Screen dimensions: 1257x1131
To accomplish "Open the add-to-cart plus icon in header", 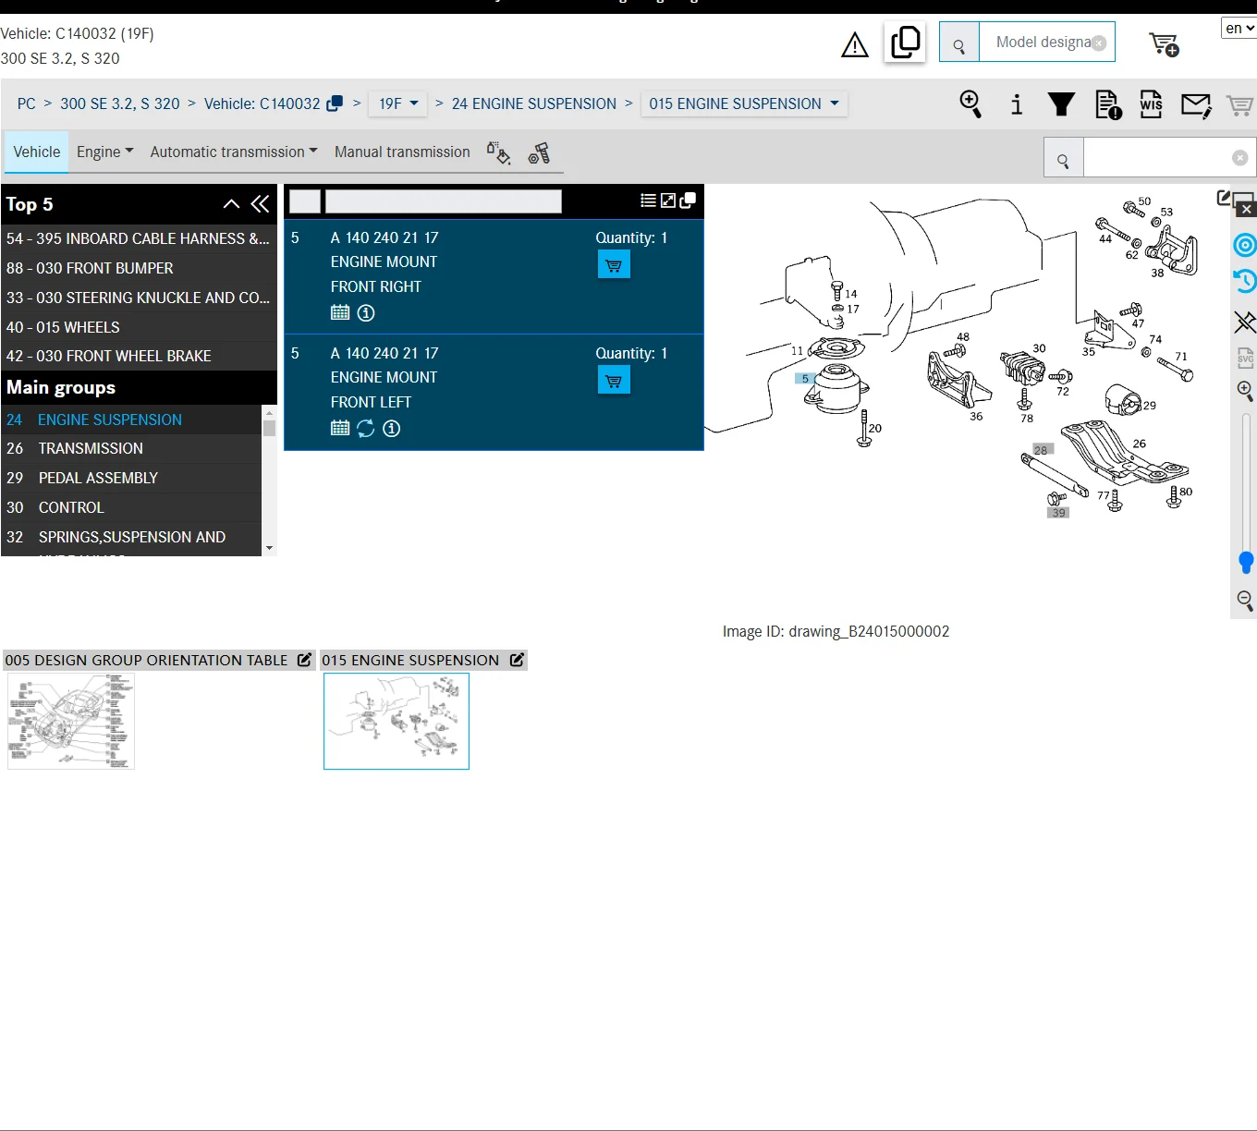I will [x=1164, y=44].
